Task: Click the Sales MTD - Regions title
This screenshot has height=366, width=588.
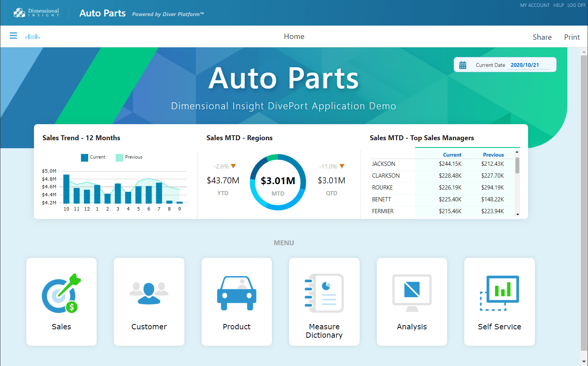Action: pos(239,138)
